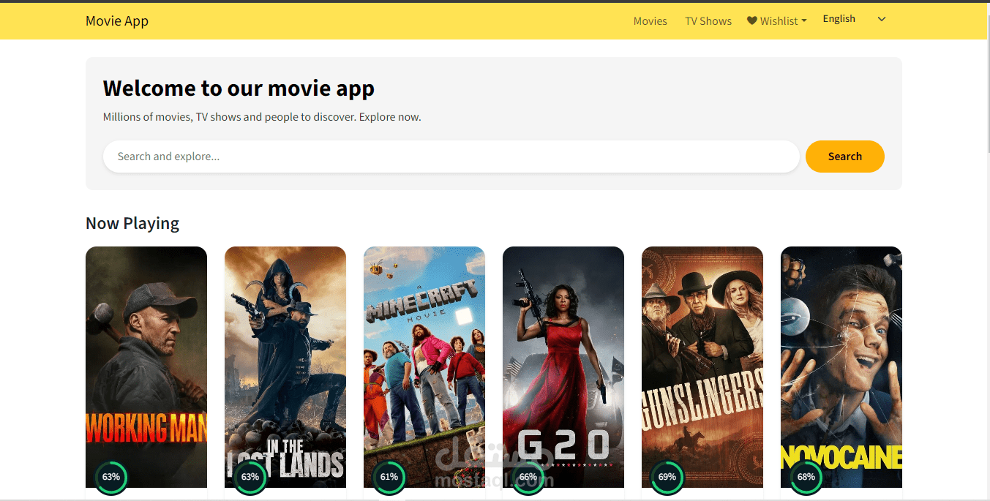The image size is (990, 501).
Task: Click the 69% rating circle on Gunslingers
Action: pos(667,477)
